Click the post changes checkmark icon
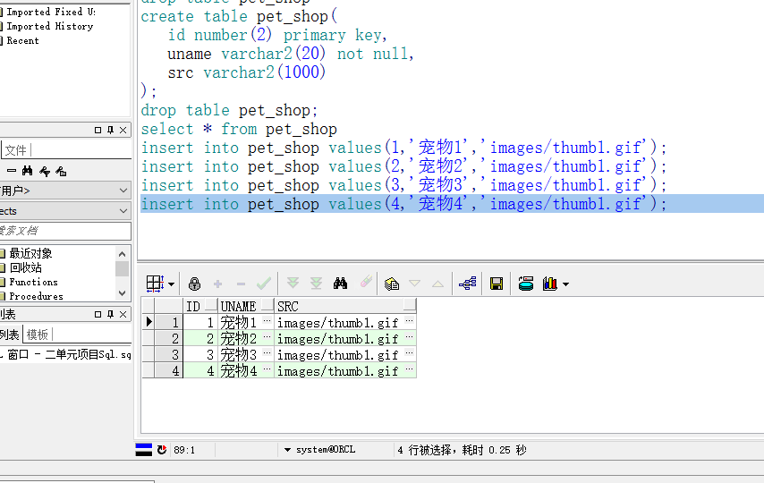The width and height of the screenshot is (764, 483). pos(264,284)
